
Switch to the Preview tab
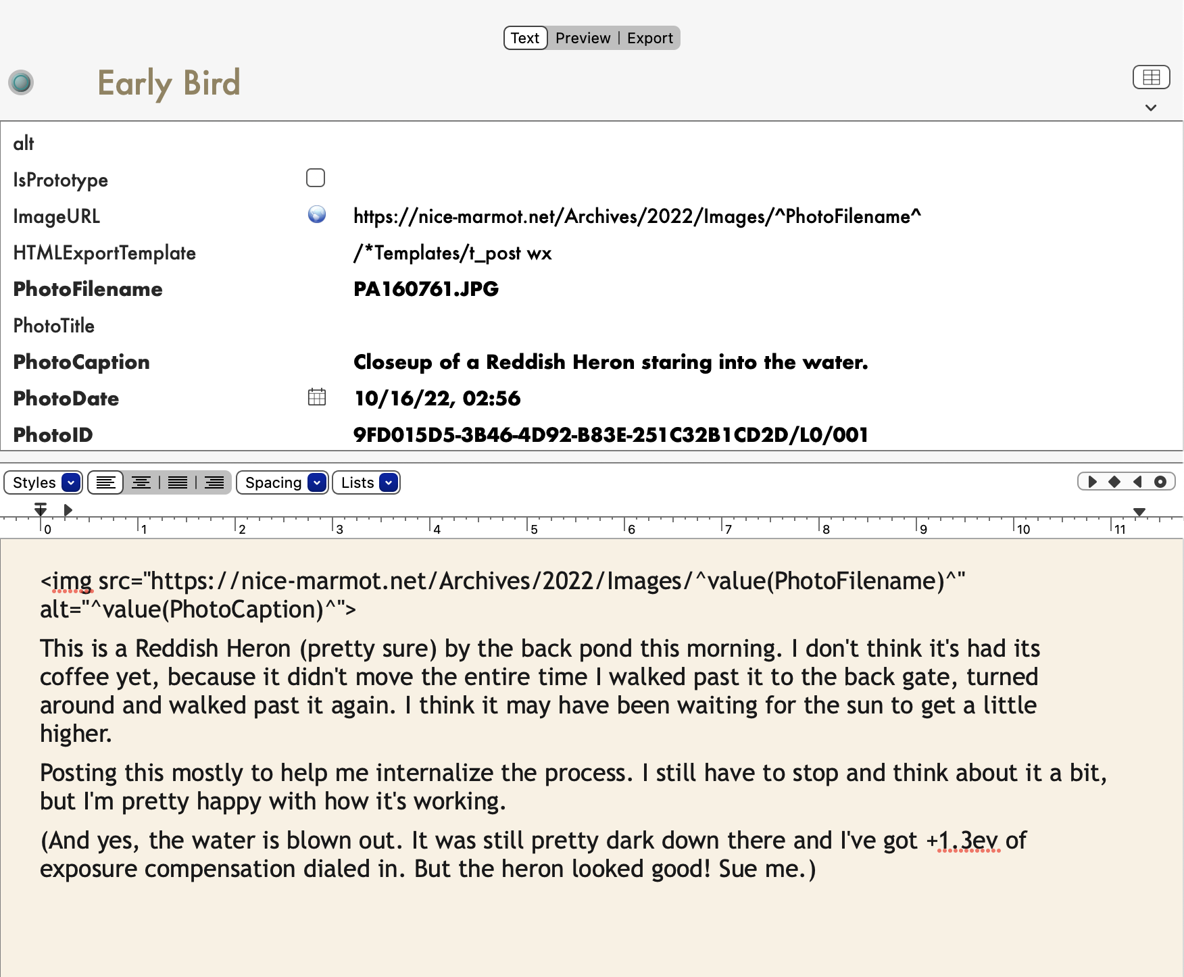(583, 38)
